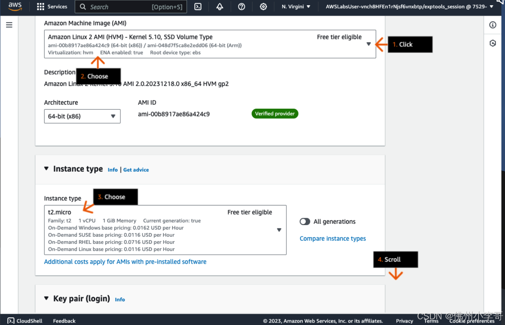Click On-Demand Linux base pricing line
Viewport: 505px width, 325px height.
click(112, 249)
